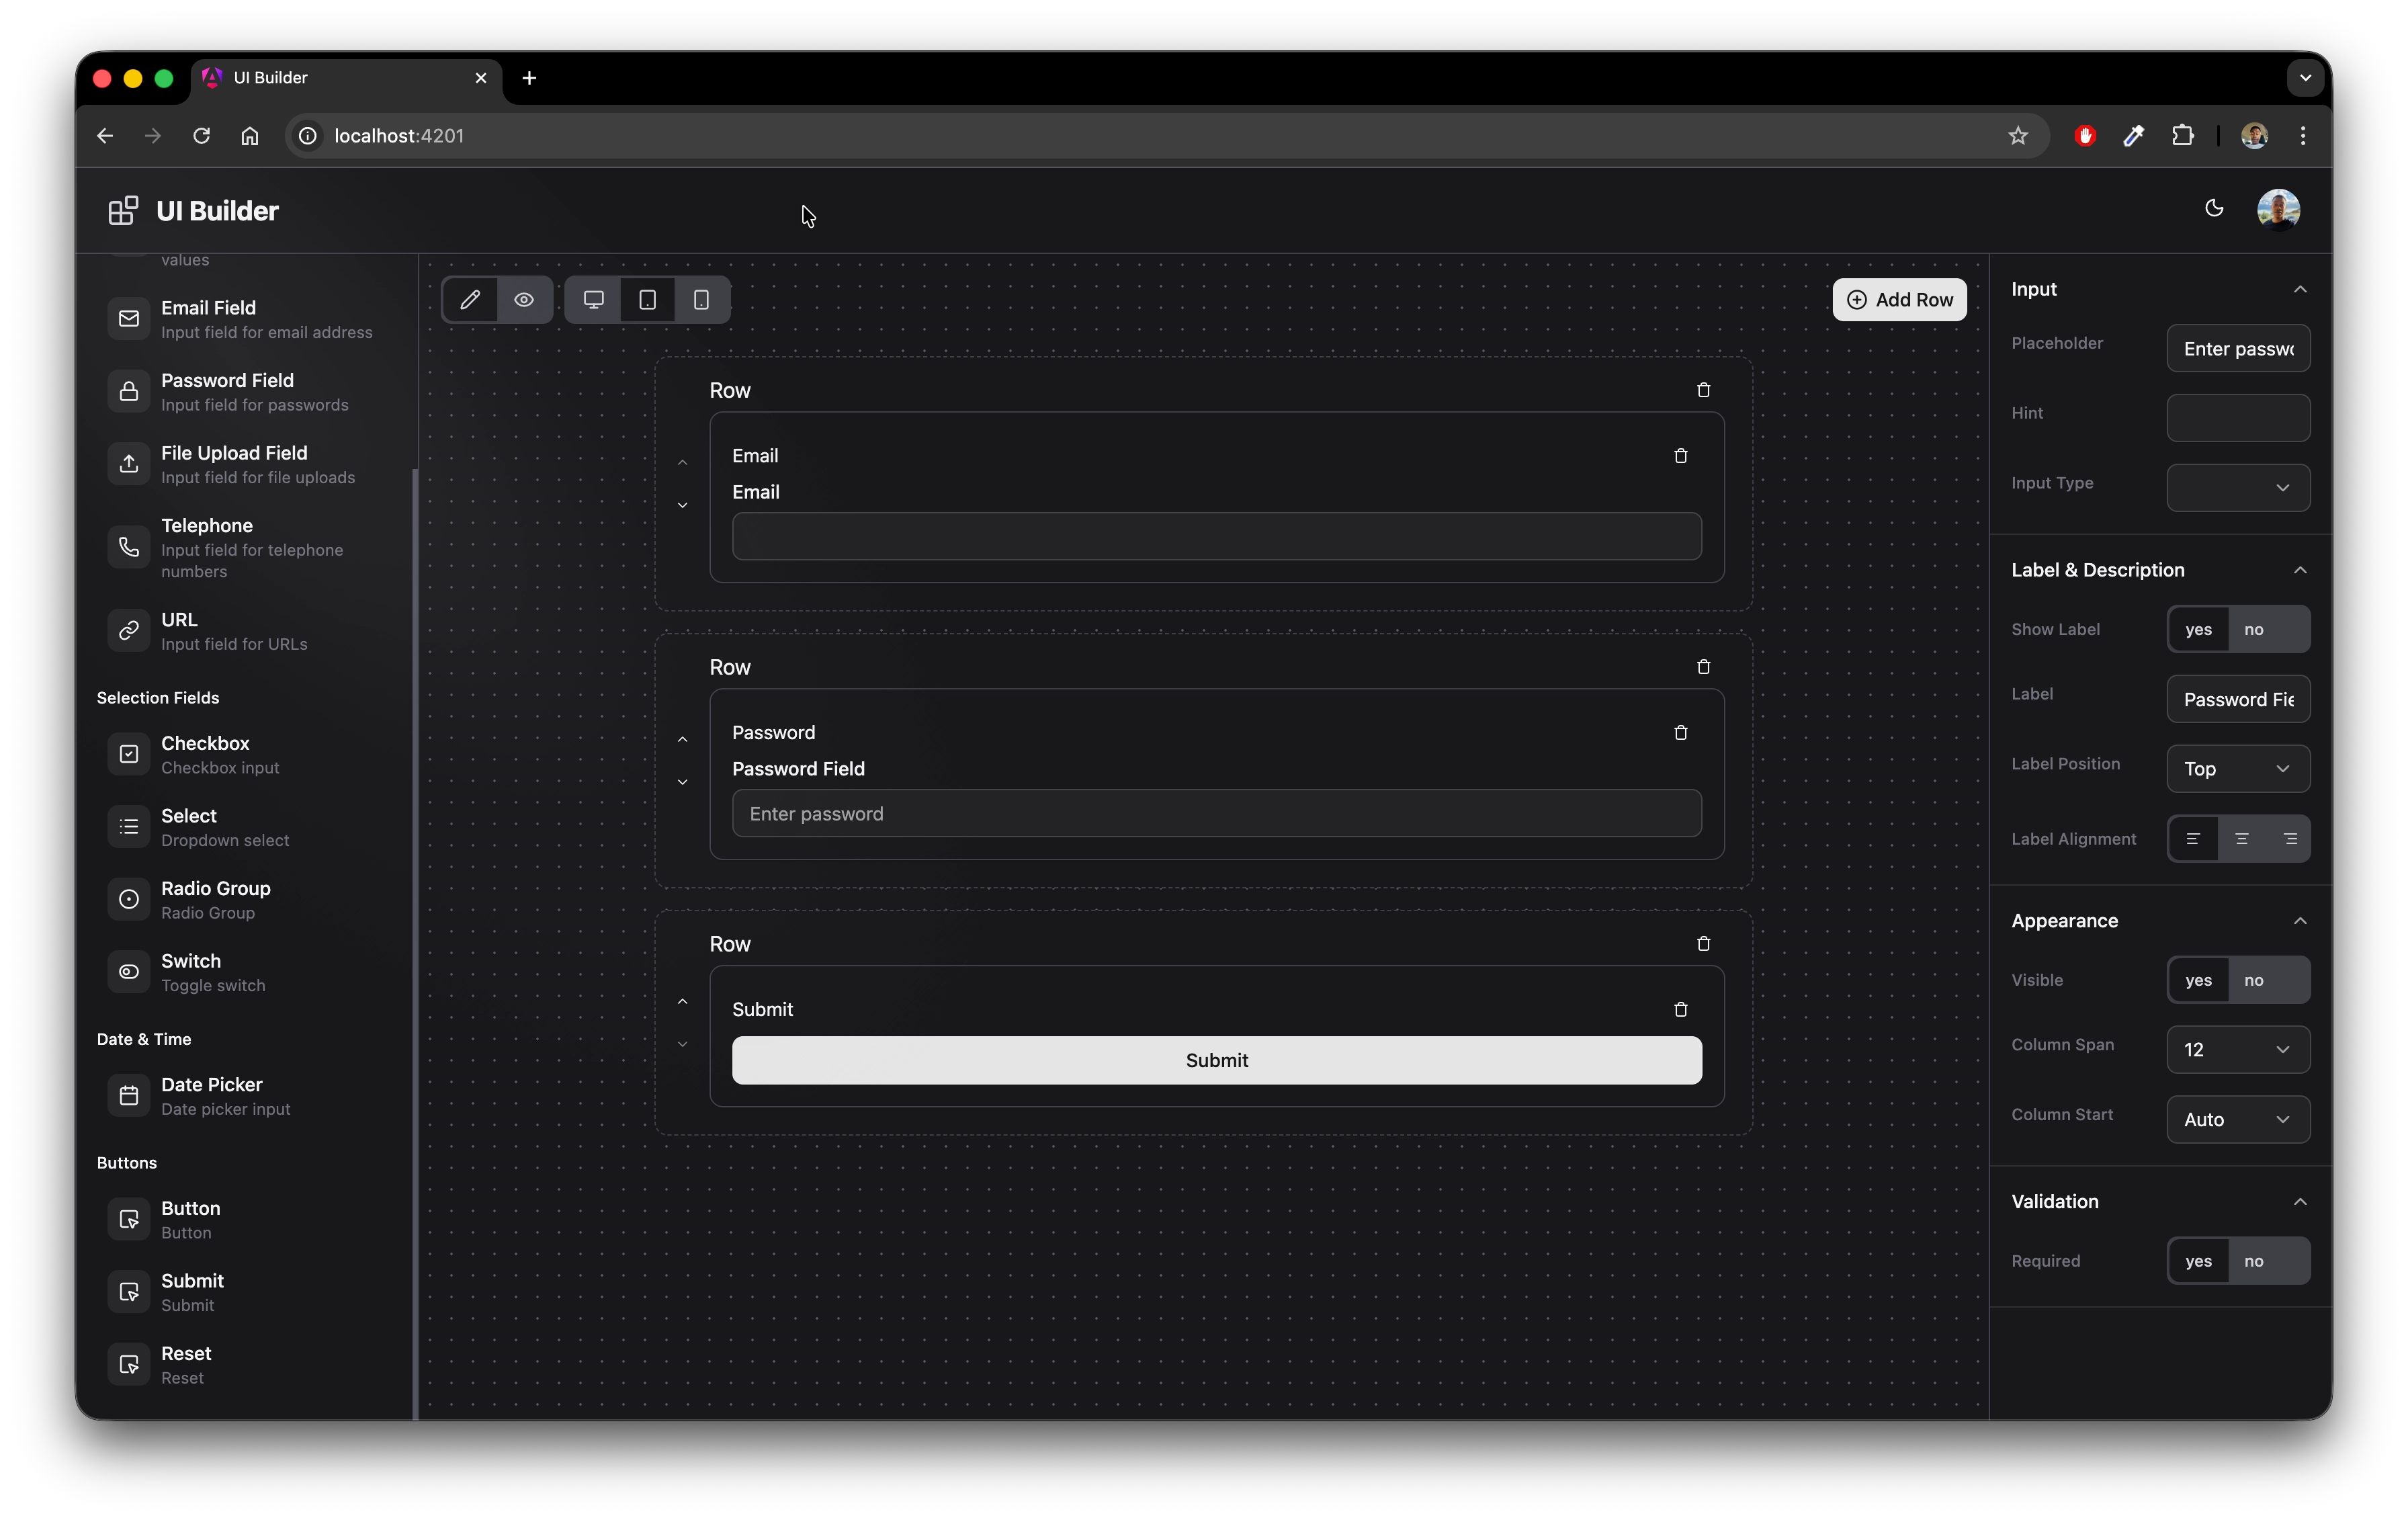The image size is (2408, 1520).
Task: Click the canvas Submit button
Action: click(x=1216, y=1060)
